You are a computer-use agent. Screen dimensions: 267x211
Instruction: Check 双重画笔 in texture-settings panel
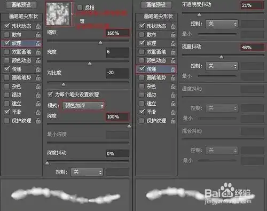pos(7,52)
